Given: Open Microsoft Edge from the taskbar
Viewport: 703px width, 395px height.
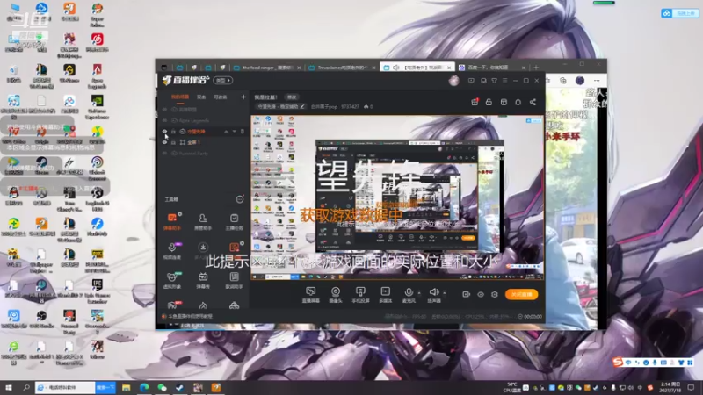Looking at the screenshot, I should [x=144, y=387].
